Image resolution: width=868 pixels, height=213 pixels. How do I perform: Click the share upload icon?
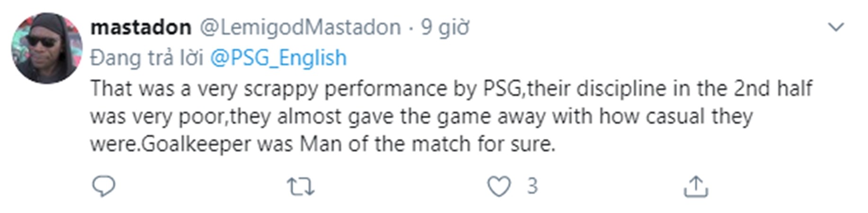pyautogui.click(x=696, y=186)
